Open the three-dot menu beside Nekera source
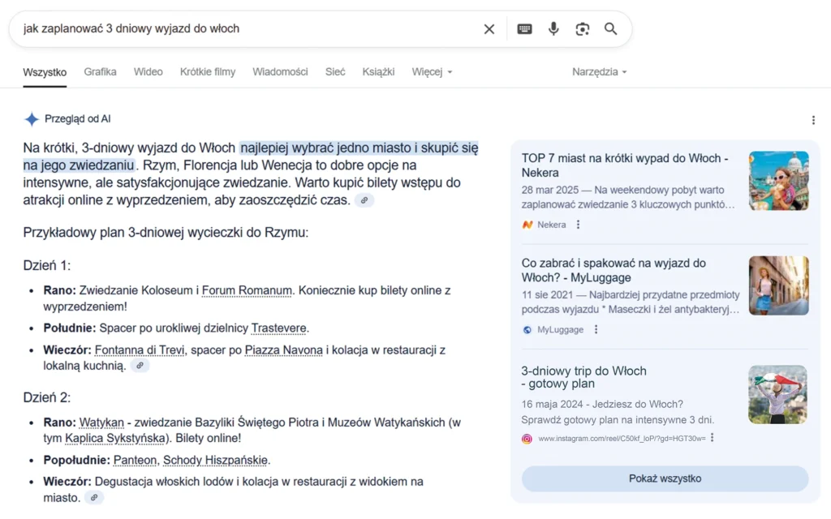Screen dimensions: 831x519 [x=579, y=225]
